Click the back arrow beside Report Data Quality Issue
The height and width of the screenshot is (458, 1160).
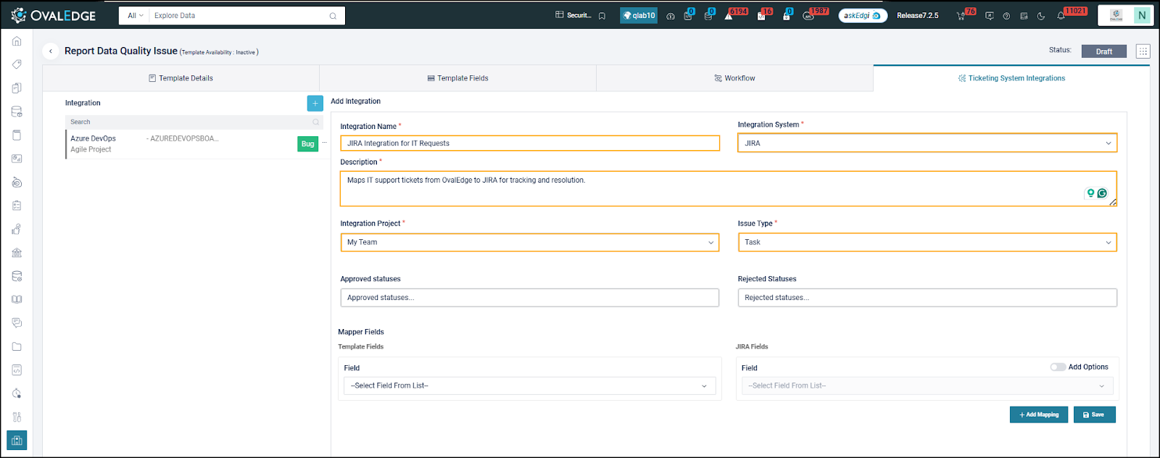(x=50, y=51)
